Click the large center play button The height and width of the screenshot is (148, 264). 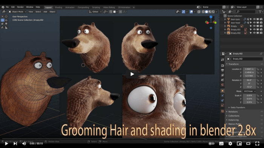pyautogui.click(x=132, y=74)
